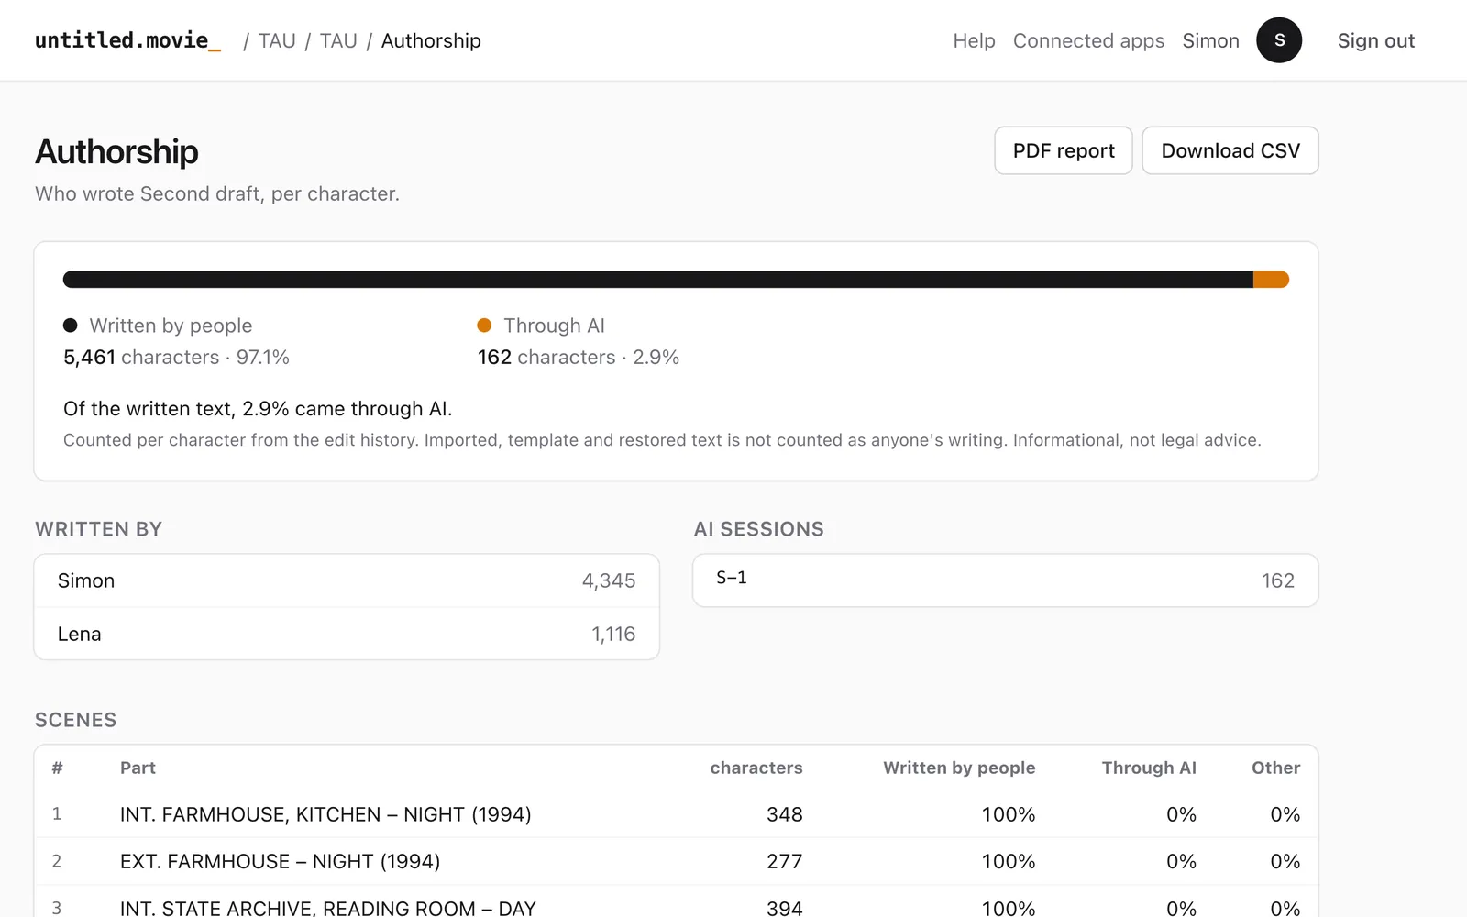
Task: Click the black written-by-people bar segment
Action: click(657, 280)
